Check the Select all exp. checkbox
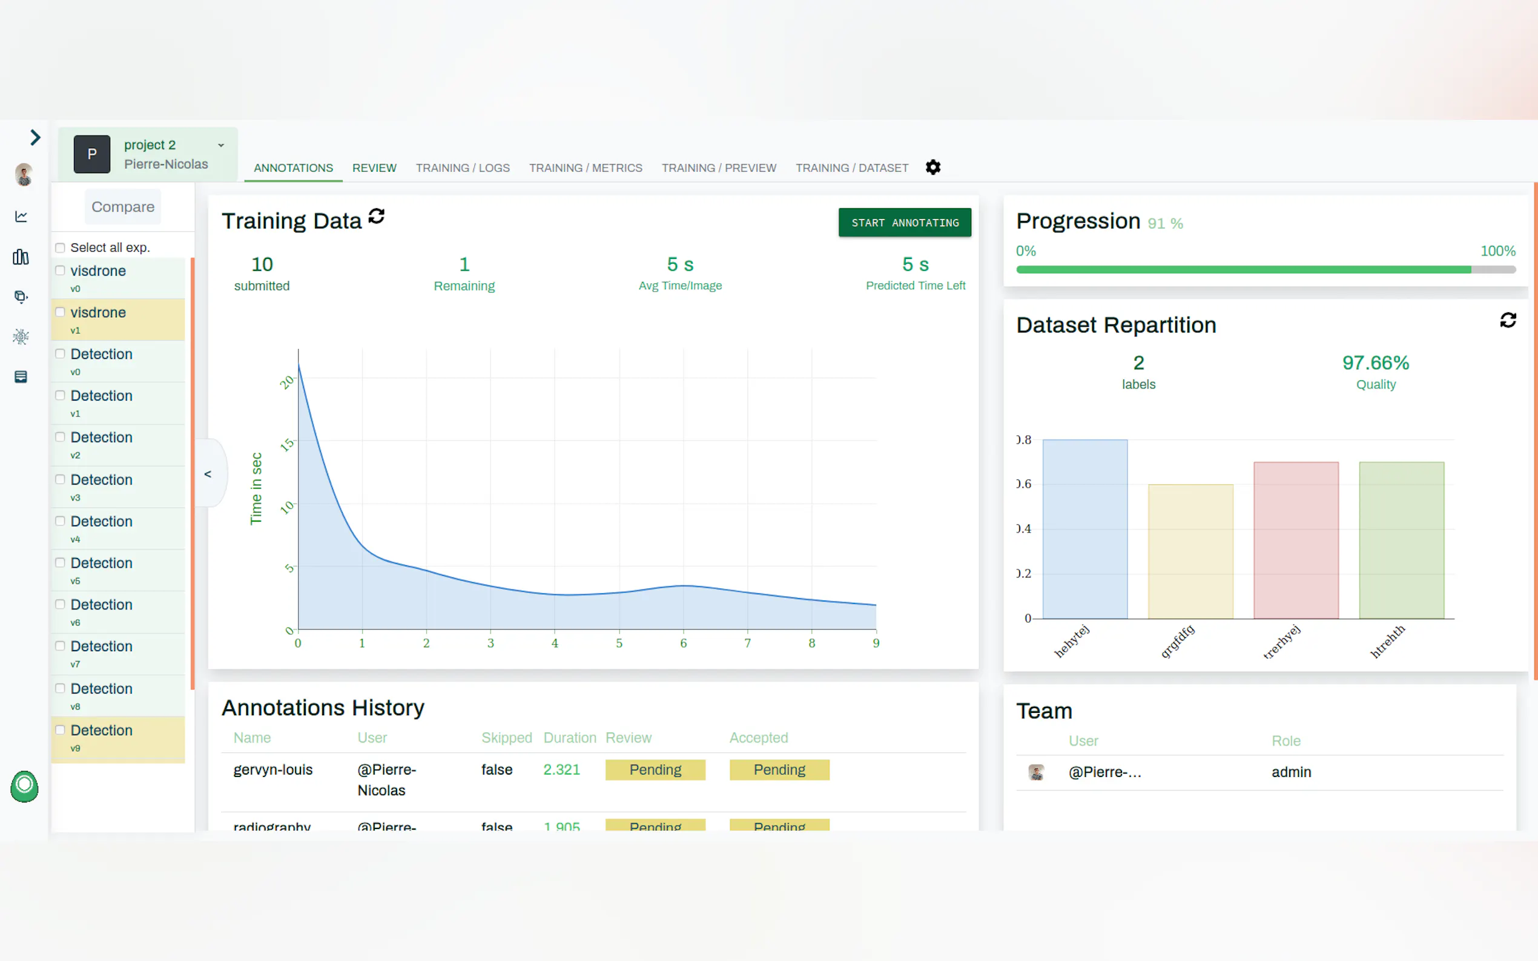The height and width of the screenshot is (961, 1538). click(61, 248)
